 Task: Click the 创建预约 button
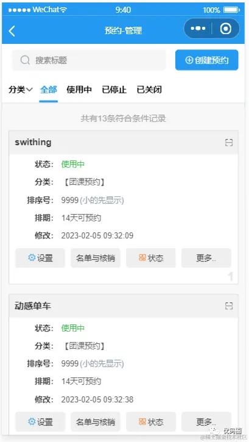coord(207,60)
